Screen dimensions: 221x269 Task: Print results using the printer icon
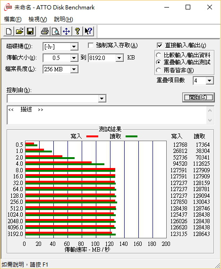(45, 32)
